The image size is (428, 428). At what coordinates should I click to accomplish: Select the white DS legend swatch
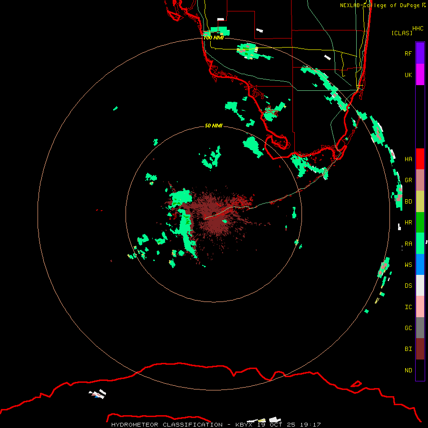click(x=420, y=285)
